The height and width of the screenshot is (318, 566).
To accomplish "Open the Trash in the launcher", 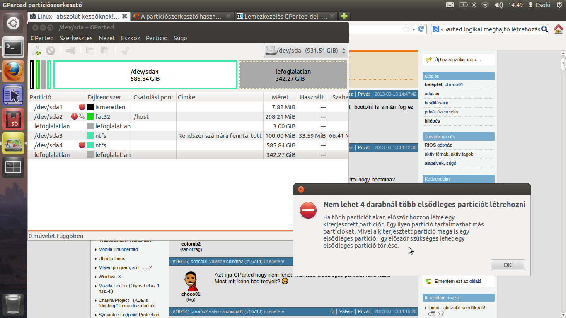I will coord(13,304).
